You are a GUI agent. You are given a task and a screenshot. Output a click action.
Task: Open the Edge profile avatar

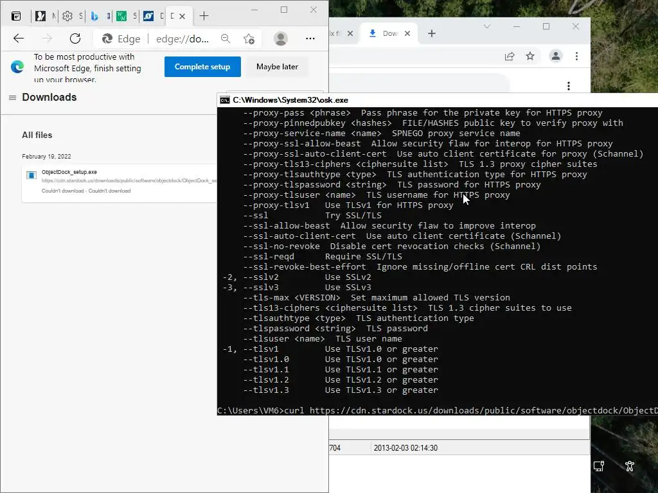pyautogui.click(x=280, y=39)
